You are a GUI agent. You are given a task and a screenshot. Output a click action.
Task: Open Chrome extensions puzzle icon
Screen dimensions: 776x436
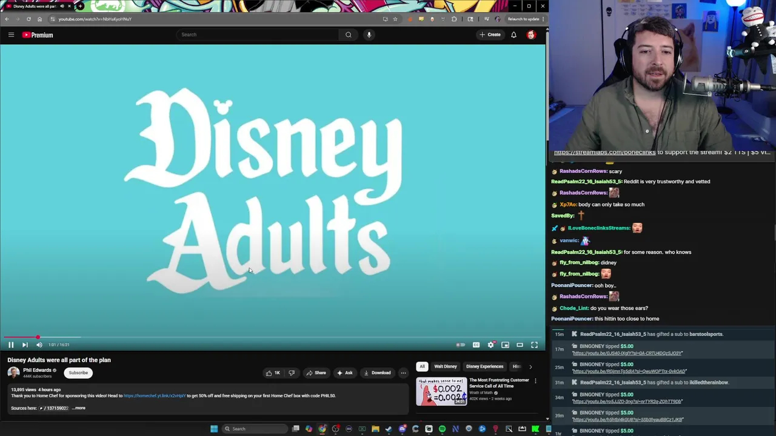454,19
